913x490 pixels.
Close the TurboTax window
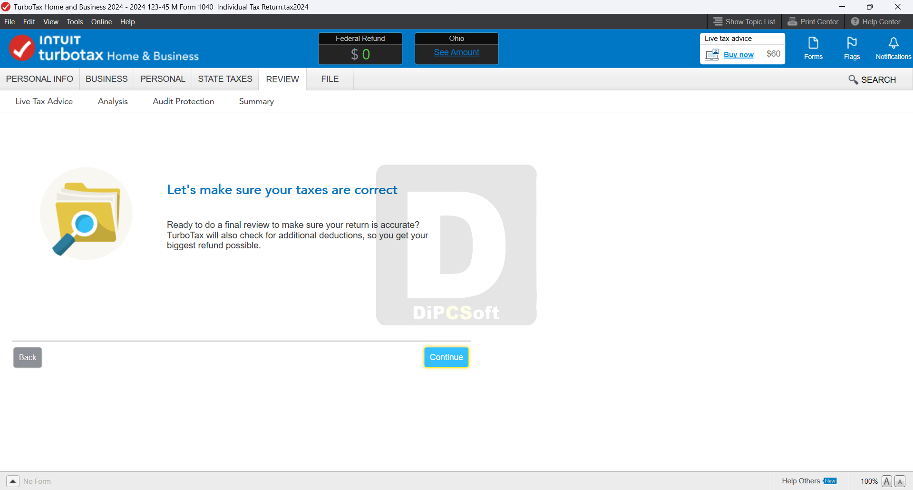pyautogui.click(x=898, y=7)
